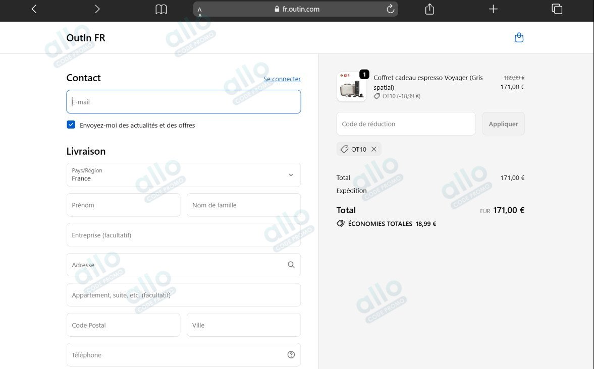This screenshot has height=369, width=594.
Task: Open the shopping bag cart icon
Action: [519, 37]
